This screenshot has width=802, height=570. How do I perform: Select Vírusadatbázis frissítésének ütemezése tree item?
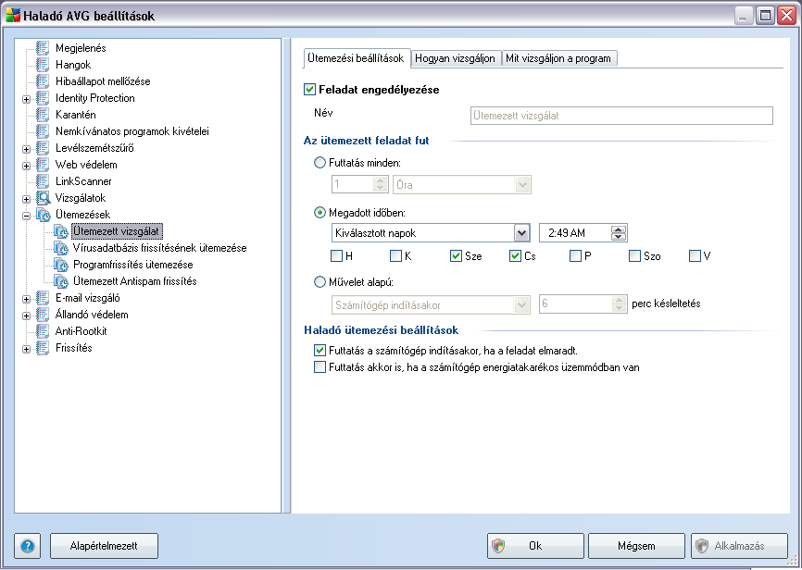[x=160, y=248]
